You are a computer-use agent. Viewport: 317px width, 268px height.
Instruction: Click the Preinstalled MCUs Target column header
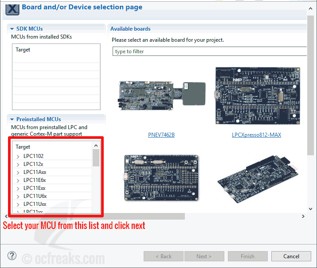[23, 147]
